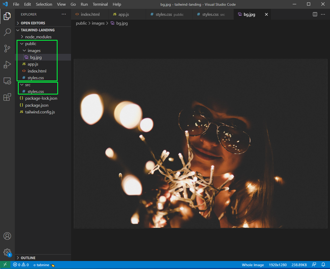Viewport: 330px width, 269px height.
Task: Collapse the TAILWIND-LANDING project section
Action: pos(43,30)
